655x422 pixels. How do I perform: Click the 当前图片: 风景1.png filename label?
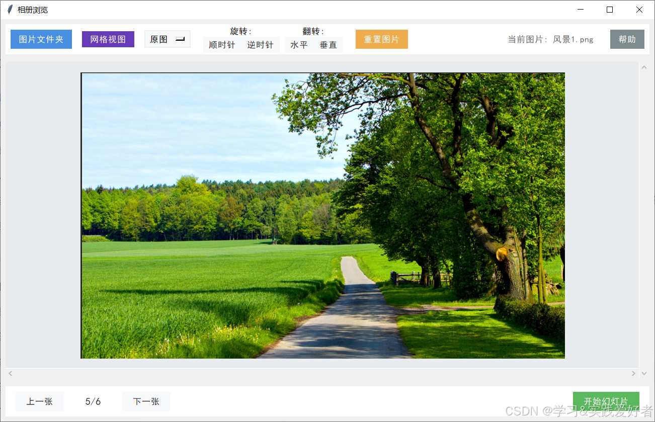pyautogui.click(x=551, y=39)
